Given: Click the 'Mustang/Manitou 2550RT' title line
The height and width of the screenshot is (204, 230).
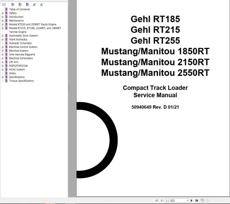Looking at the screenshot, I should 155,73.
